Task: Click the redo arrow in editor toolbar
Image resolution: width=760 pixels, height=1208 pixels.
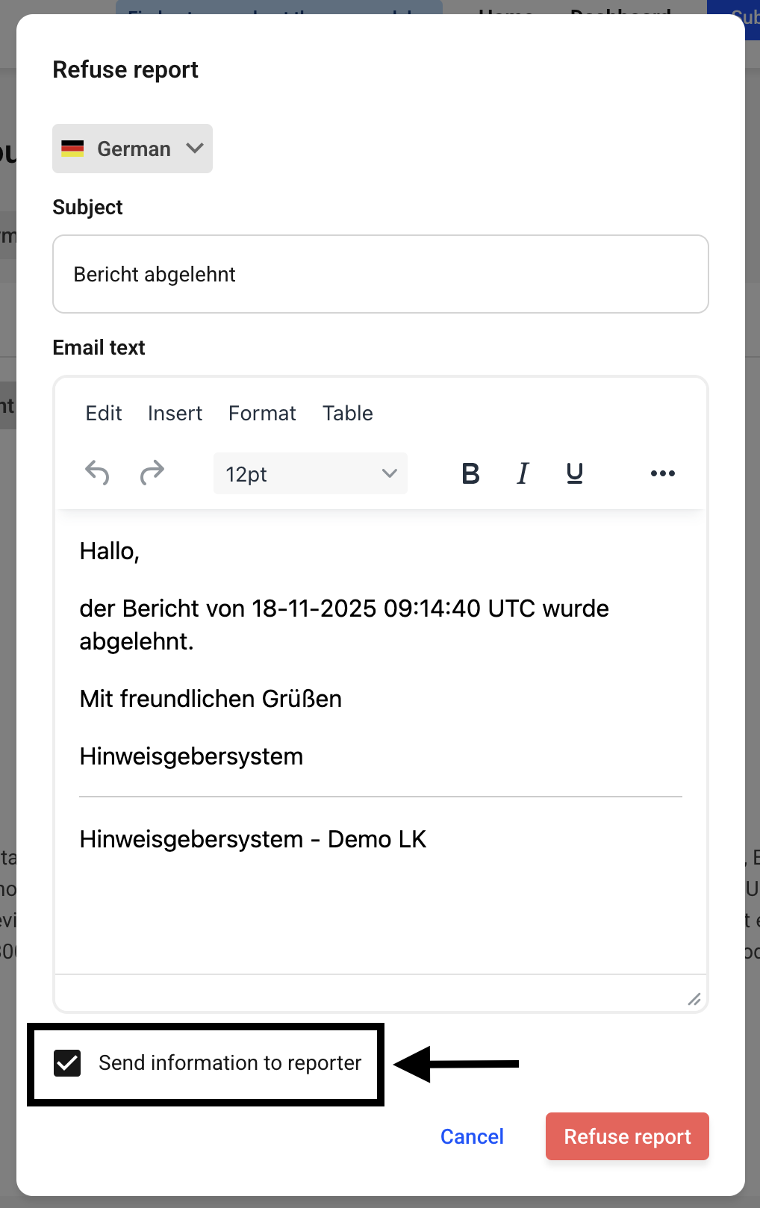Action: (x=152, y=473)
